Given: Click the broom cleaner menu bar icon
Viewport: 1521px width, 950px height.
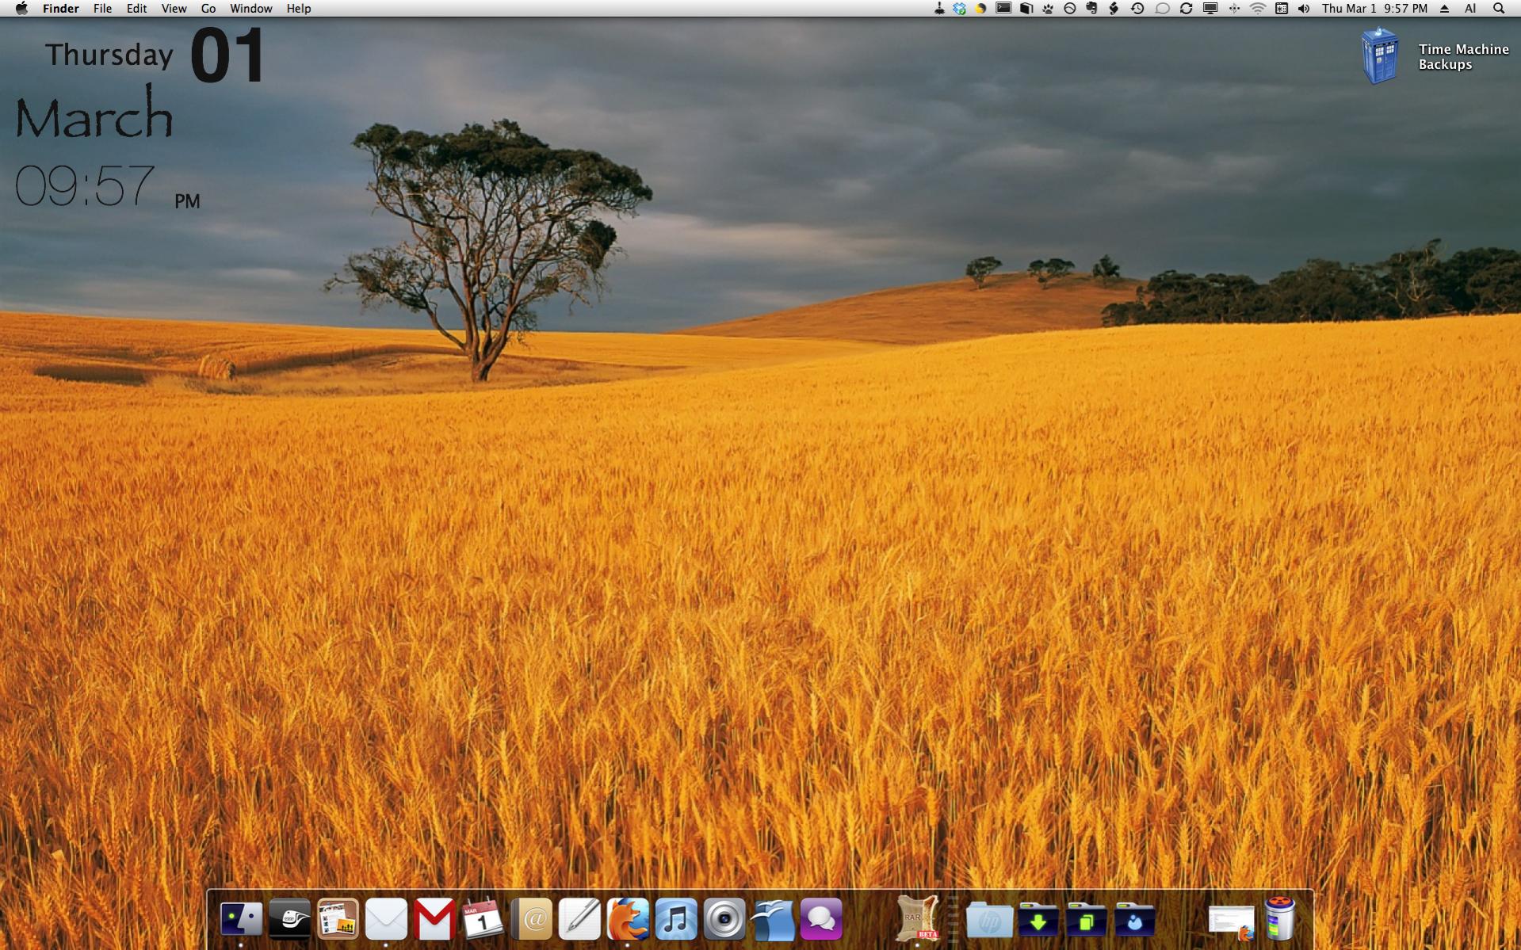Looking at the screenshot, I should (939, 8).
